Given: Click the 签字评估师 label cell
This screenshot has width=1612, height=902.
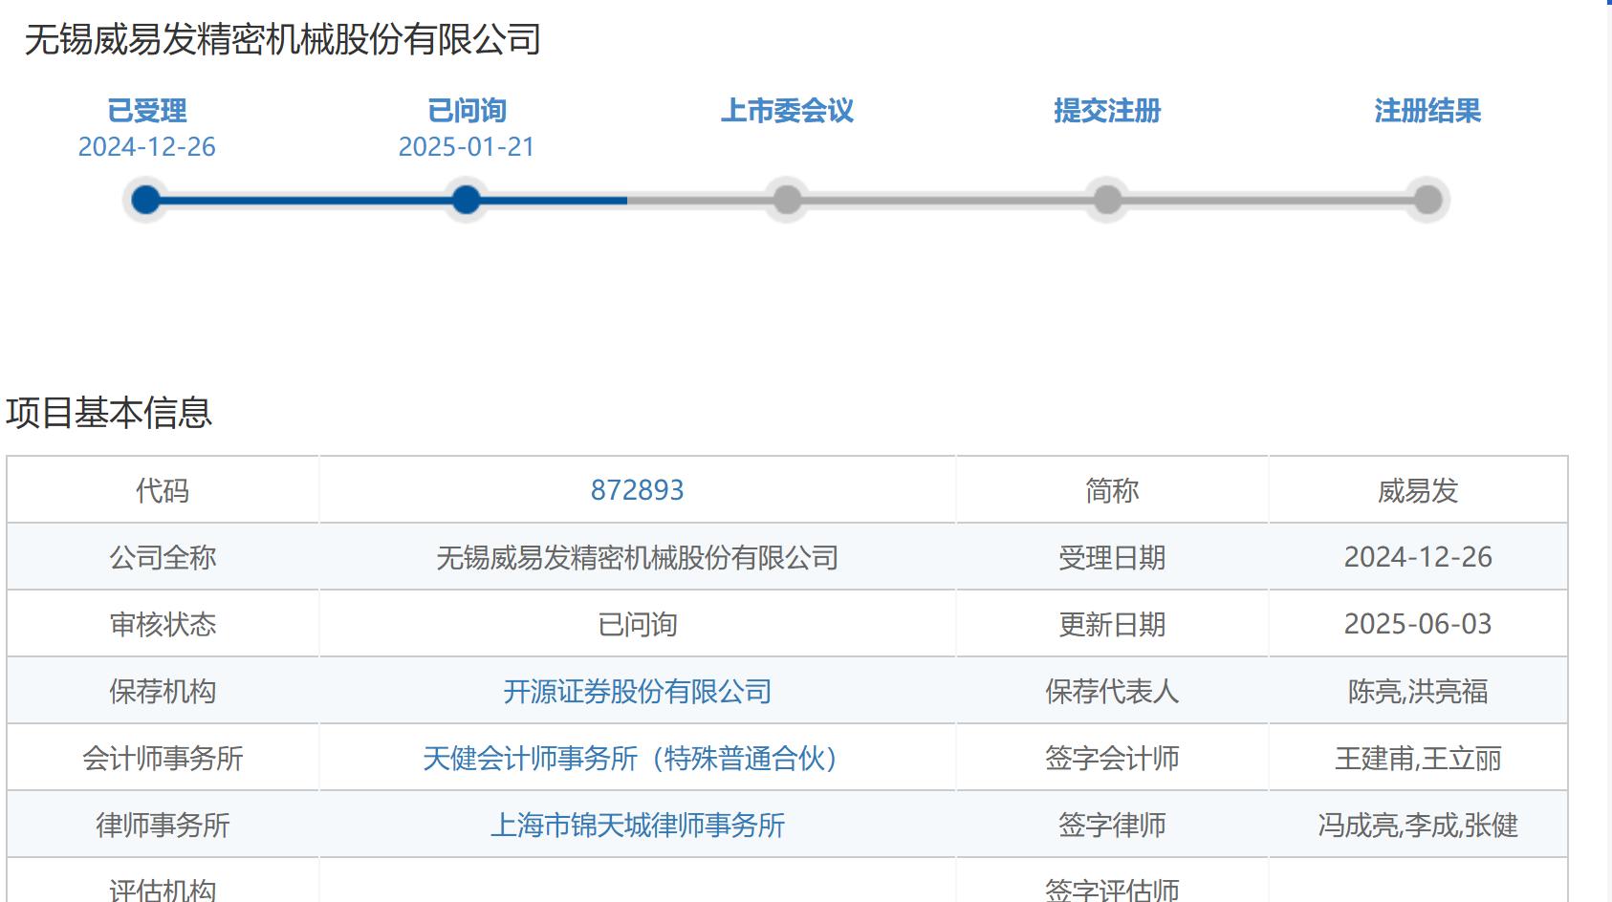Looking at the screenshot, I should 1112,881.
